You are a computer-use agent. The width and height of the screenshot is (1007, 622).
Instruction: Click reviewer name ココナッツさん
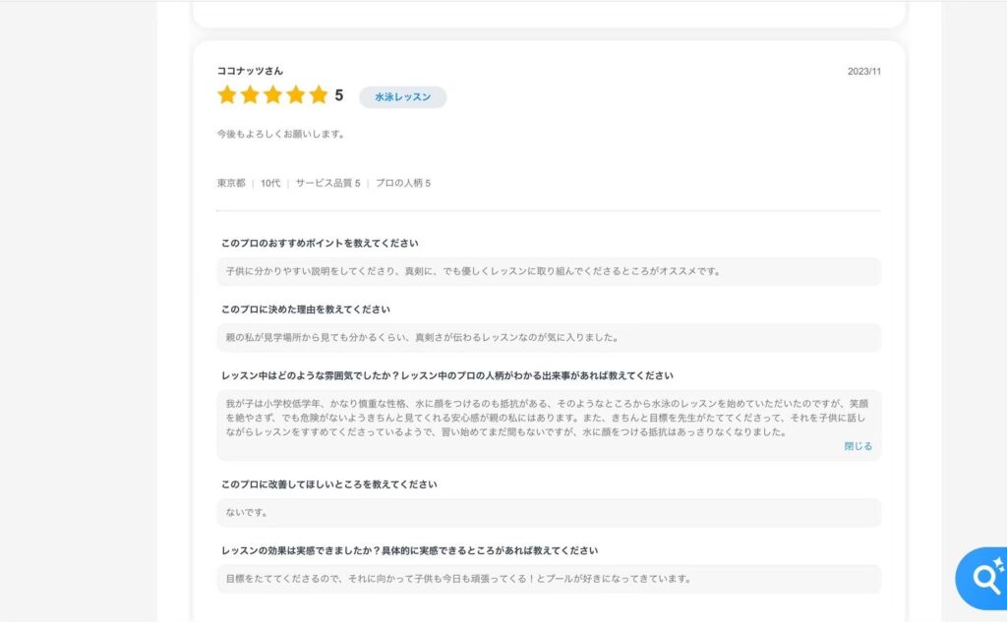click(x=250, y=71)
